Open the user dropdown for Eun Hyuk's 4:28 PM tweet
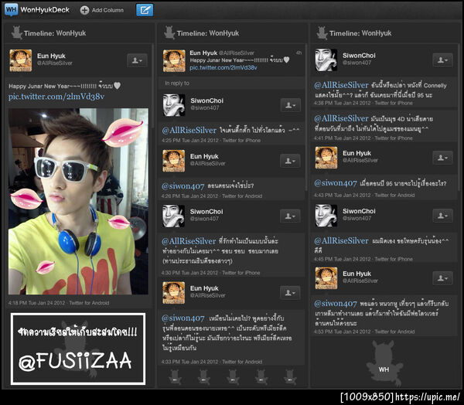Screen dimensions: 464x405 pos(290,161)
